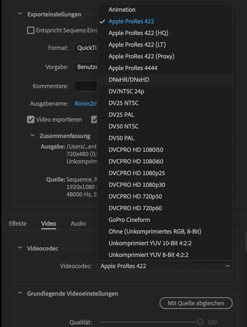The image size is (247, 327).
Task: Select DV25 PAL codec
Action: (x=165, y=115)
